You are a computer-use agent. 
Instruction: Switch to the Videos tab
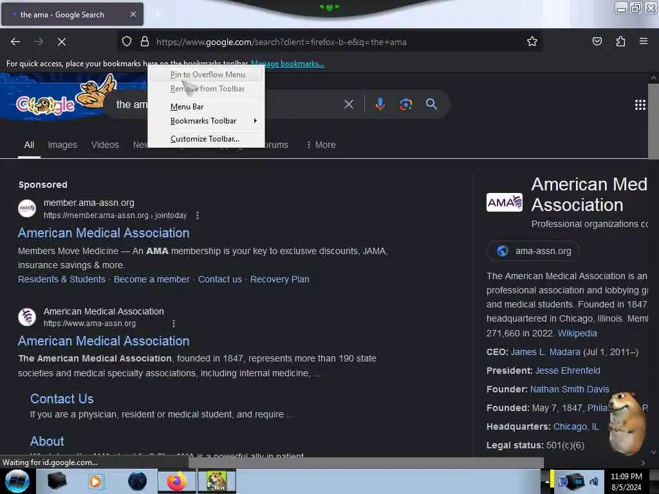click(105, 145)
